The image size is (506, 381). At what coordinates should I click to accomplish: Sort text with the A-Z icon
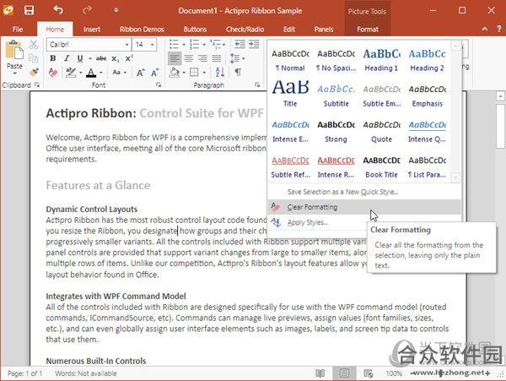[x=220, y=73]
